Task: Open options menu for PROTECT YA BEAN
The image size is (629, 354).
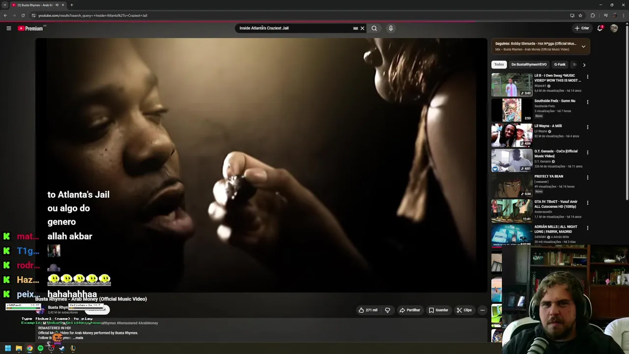Action: tap(587, 178)
